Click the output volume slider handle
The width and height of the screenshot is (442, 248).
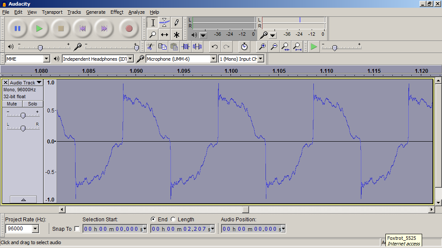40,48
